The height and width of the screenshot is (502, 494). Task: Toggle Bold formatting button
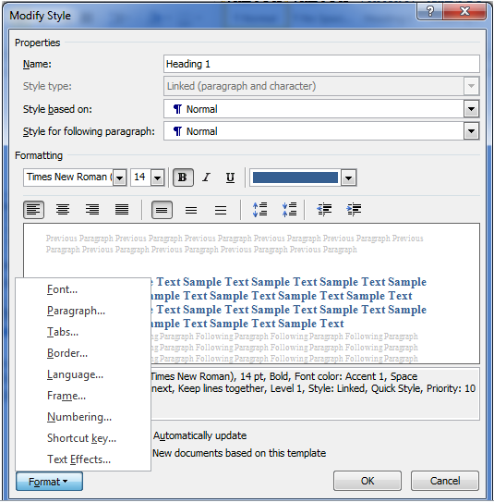point(183,178)
